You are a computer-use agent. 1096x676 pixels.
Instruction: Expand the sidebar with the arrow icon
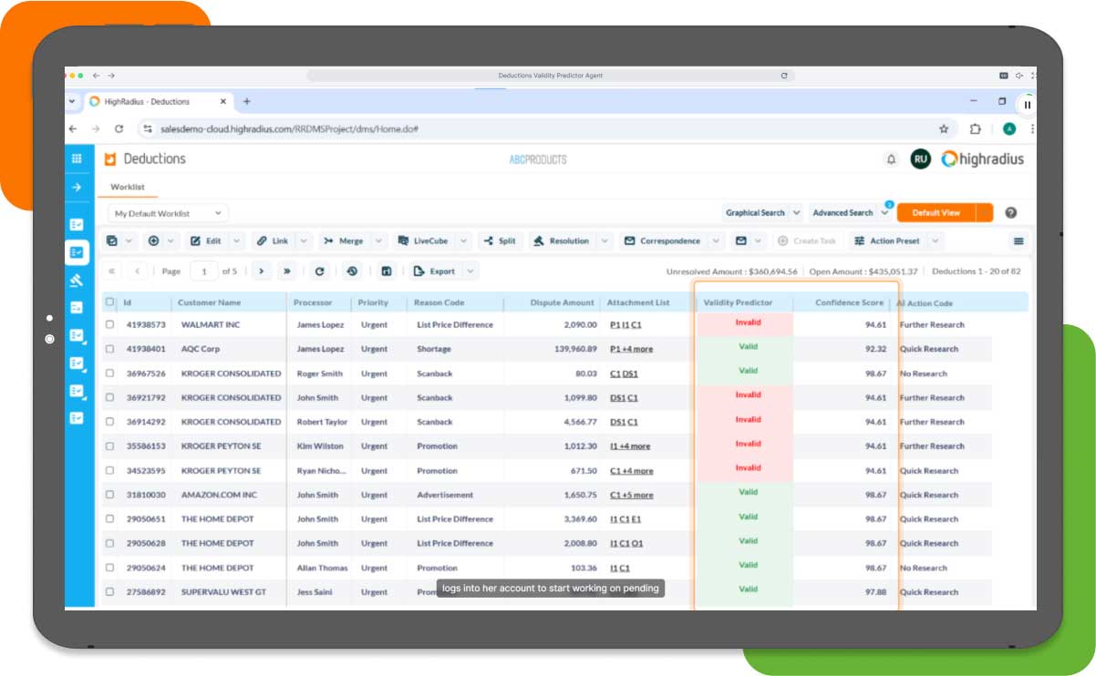77,187
